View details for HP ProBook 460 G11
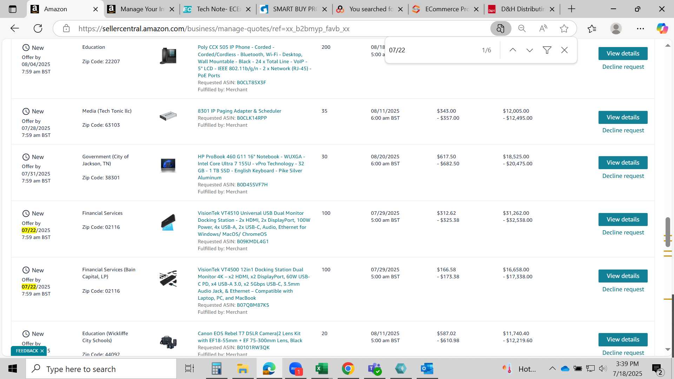 tap(623, 162)
